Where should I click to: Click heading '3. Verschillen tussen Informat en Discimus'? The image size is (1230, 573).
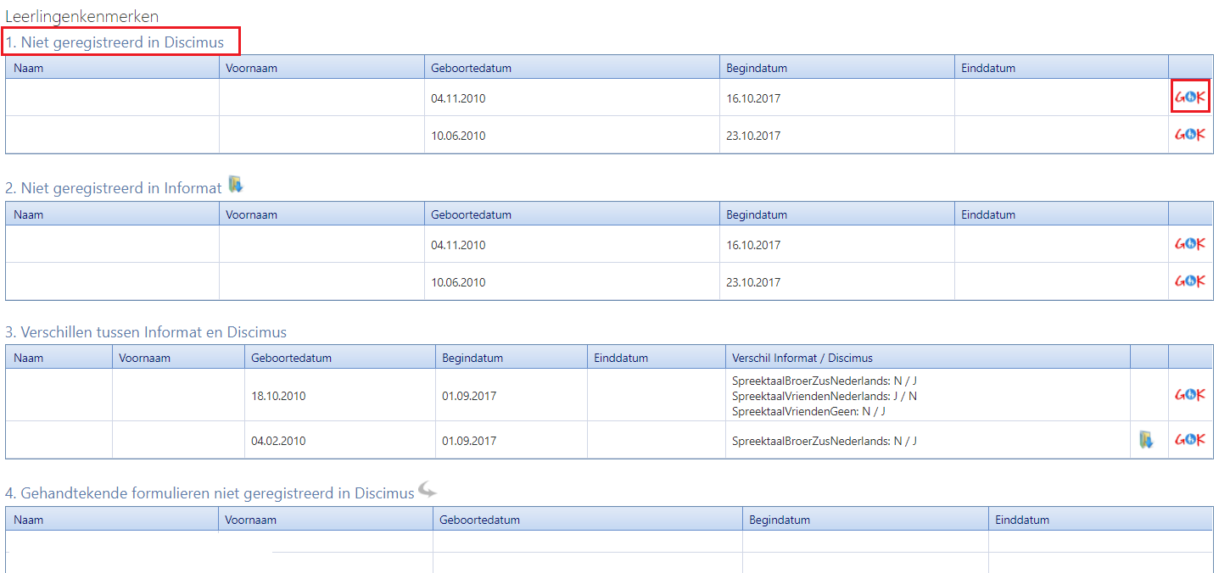(x=146, y=332)
